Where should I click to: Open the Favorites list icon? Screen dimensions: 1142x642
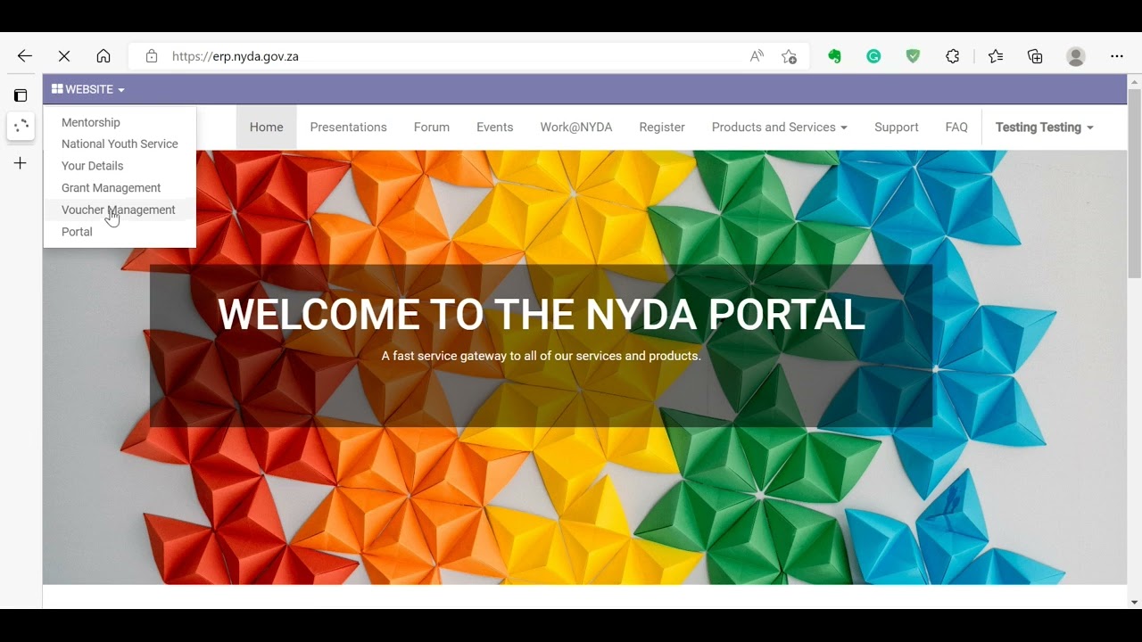[x=996, y=56]
